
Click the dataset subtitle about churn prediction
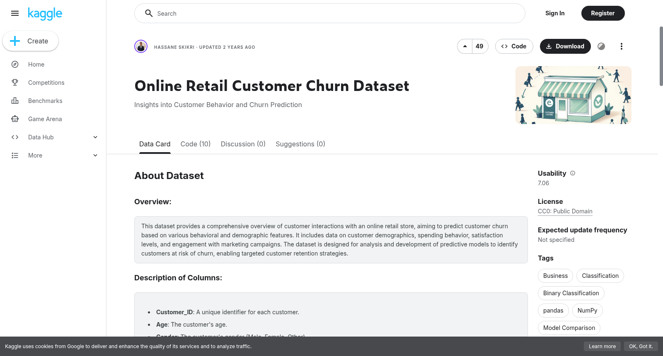(218, 105)
